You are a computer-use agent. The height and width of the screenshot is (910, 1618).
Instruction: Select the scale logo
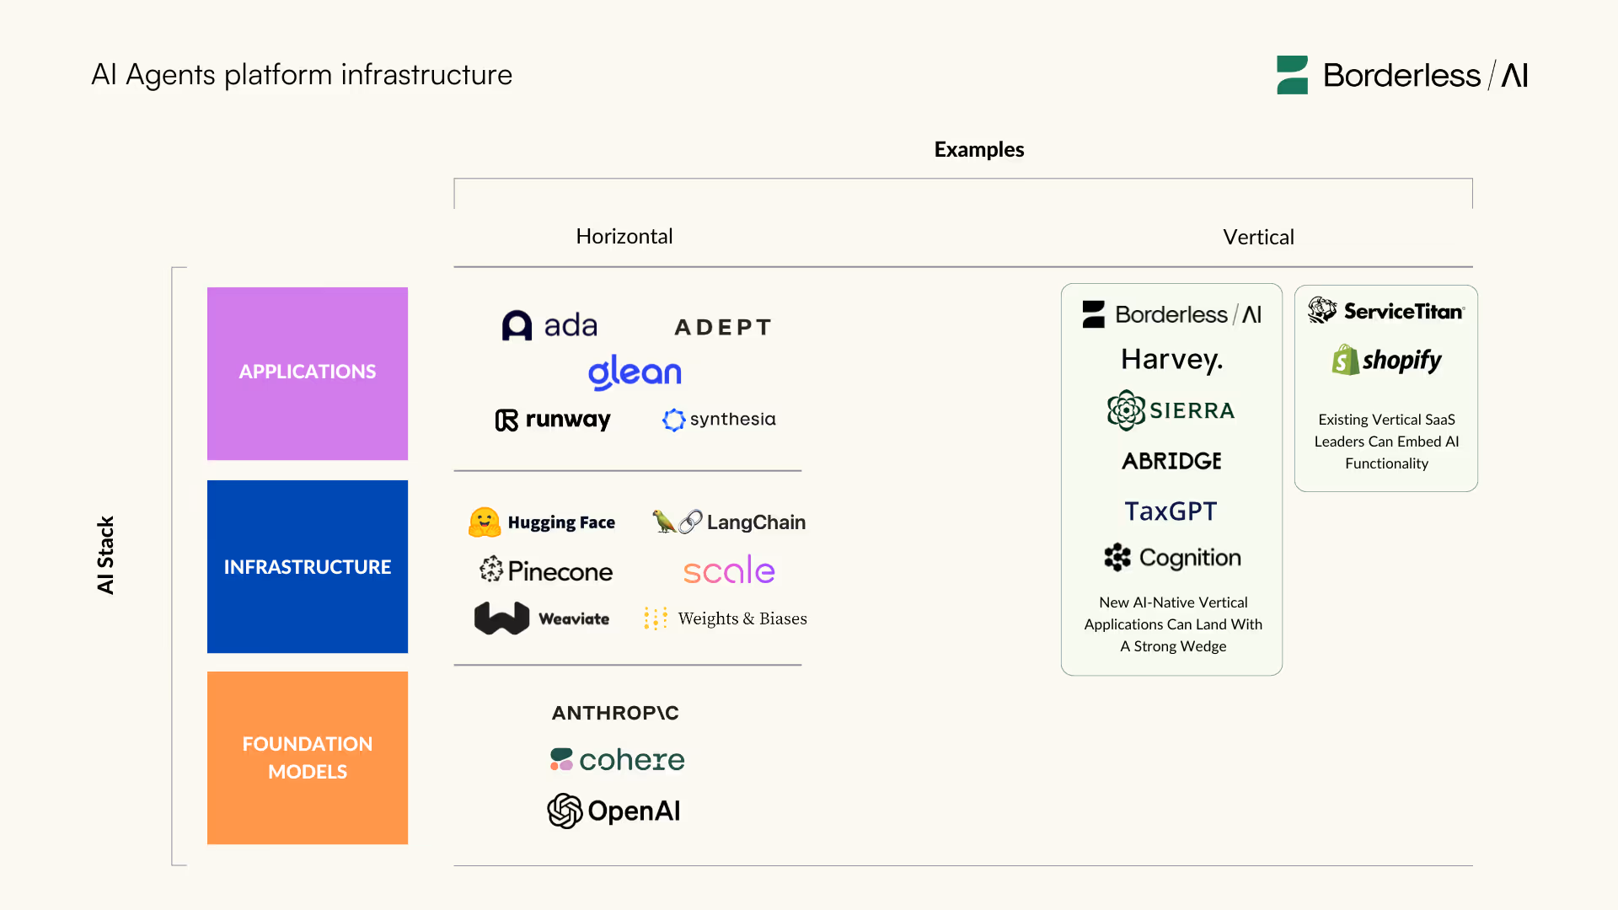click(x=729, y=570)
